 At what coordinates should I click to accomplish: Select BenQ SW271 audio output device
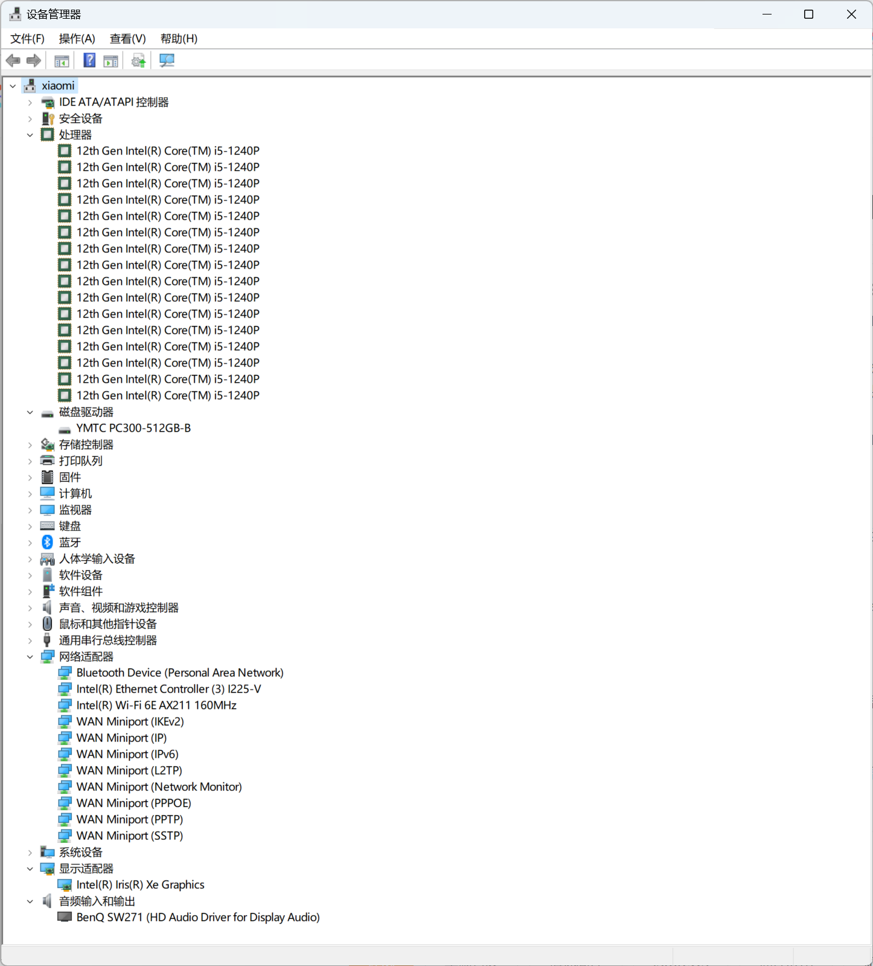pos(197,917)
